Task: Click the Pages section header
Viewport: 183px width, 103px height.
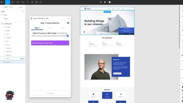Action: pos(3,11)
